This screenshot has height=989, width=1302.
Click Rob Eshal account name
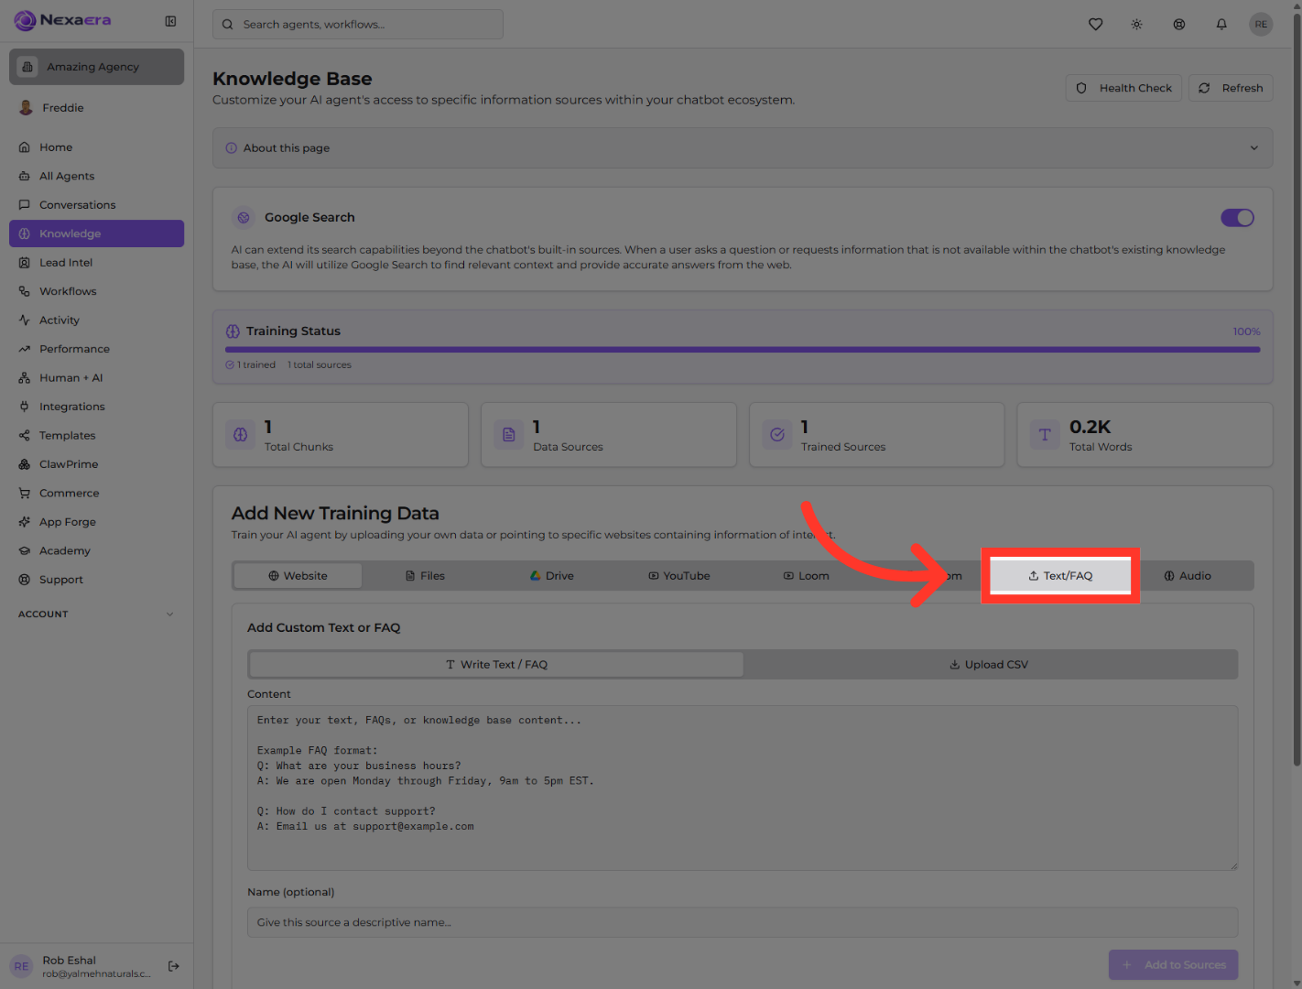tap(69, 961)
